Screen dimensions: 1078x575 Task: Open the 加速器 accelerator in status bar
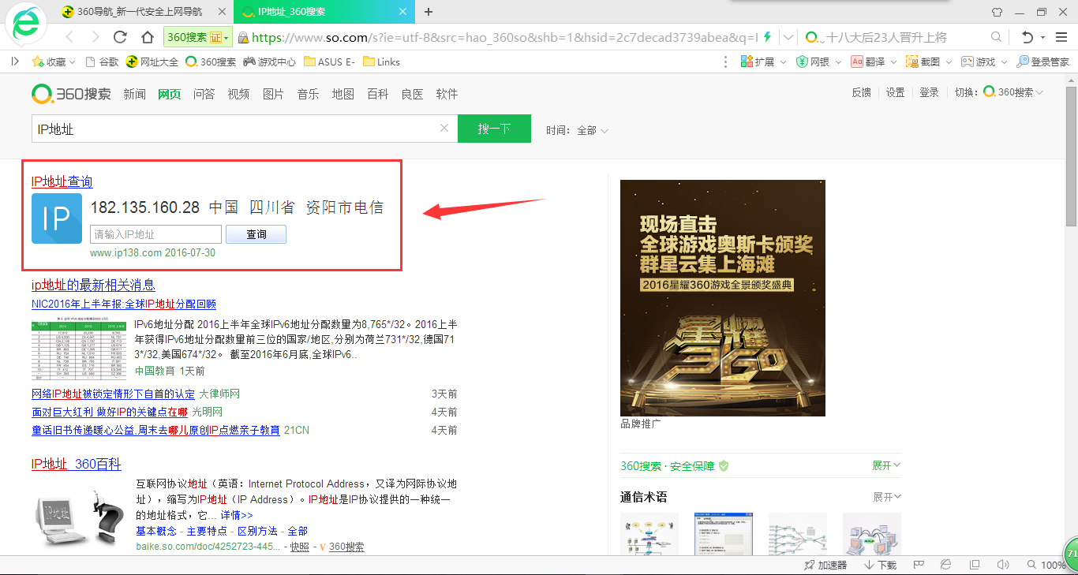tap(825, 565)
